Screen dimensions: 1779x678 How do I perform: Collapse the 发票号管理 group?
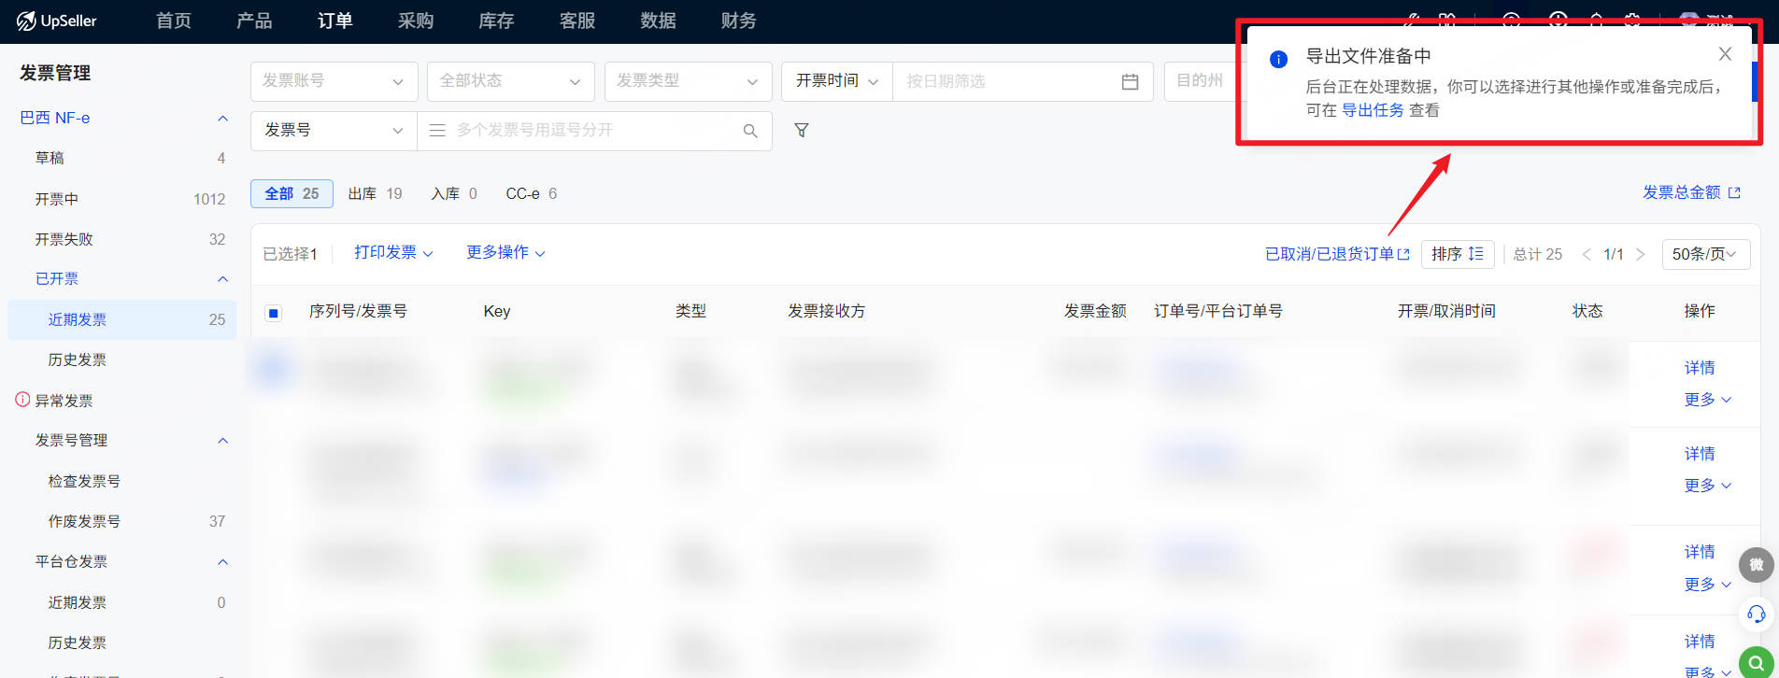222,441
